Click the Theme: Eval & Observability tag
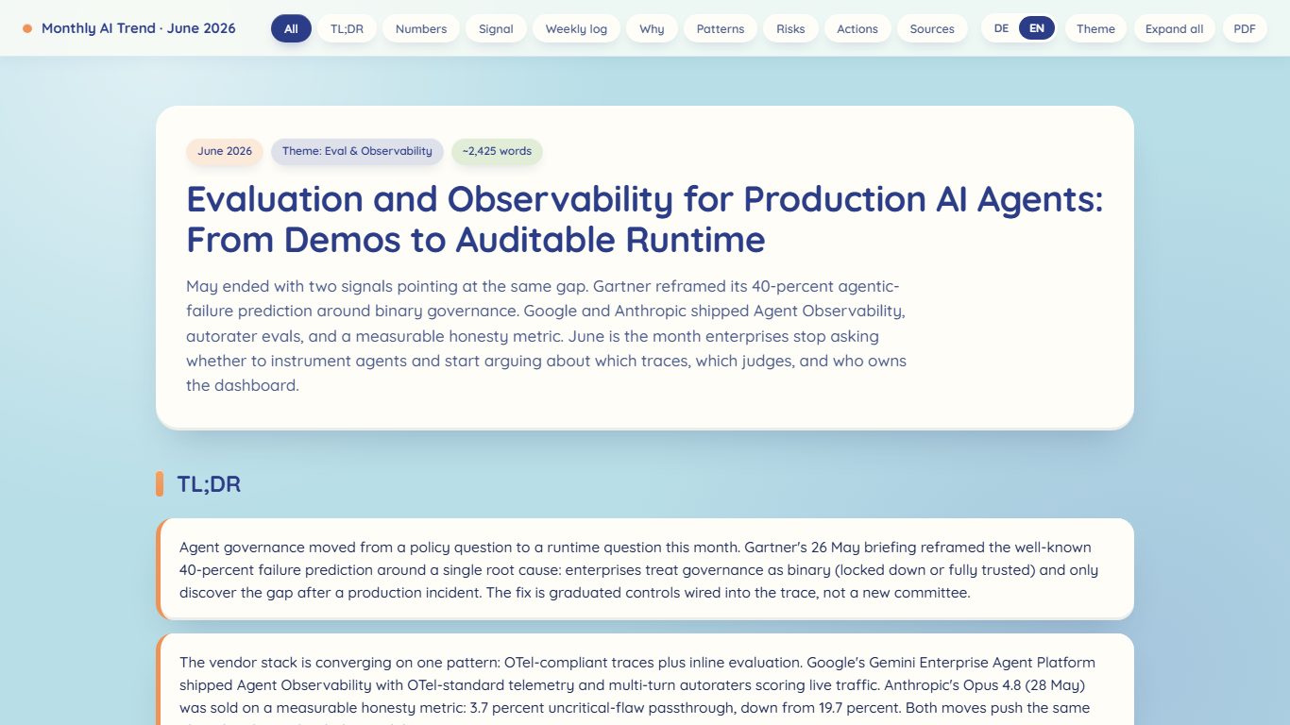The image size is (1290, 725). [357, 151]
